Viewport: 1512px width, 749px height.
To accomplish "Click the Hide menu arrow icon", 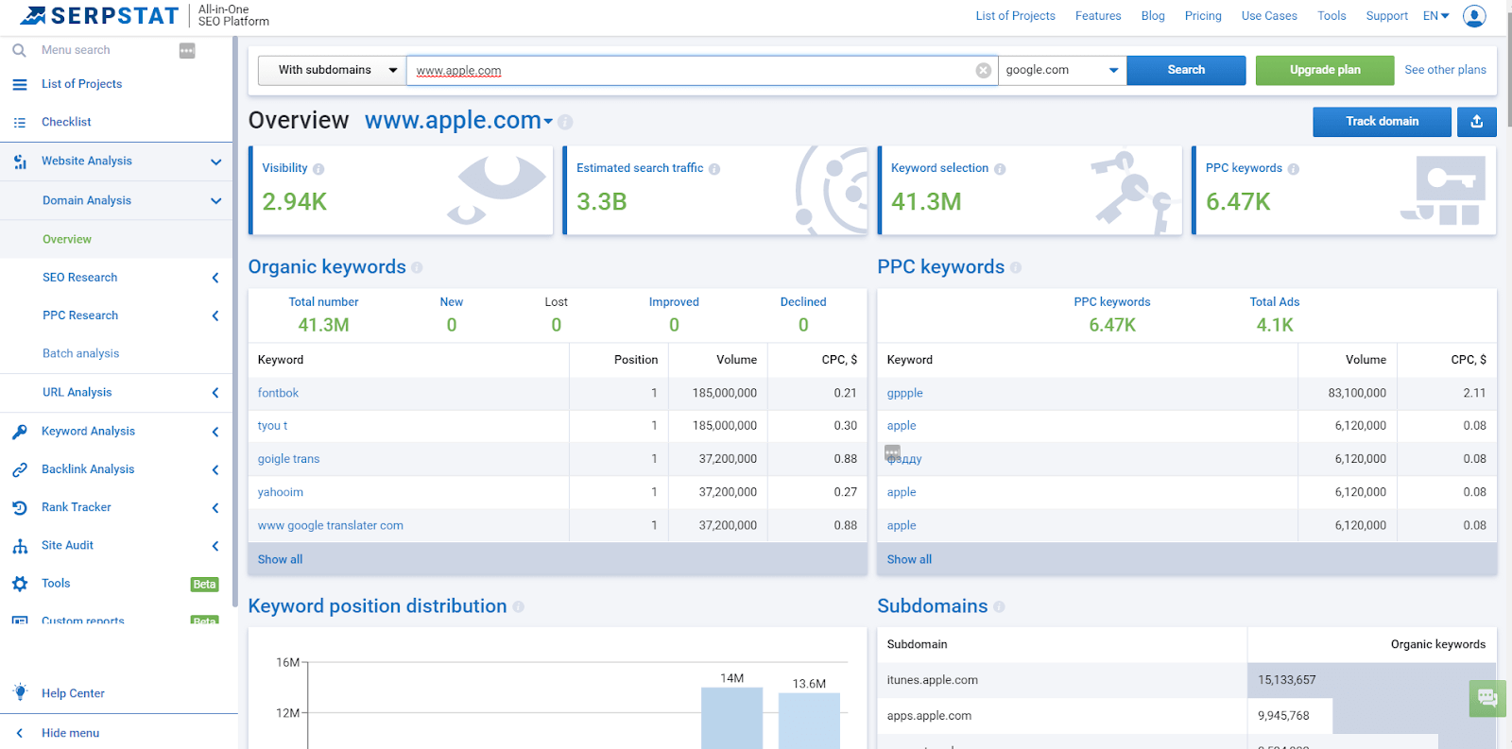I will pyautogui.click(x=19, y=733).
